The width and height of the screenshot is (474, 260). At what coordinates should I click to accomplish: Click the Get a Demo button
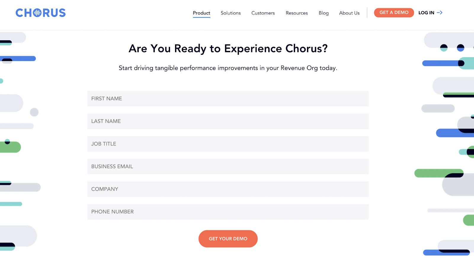[x=394, y=12]
